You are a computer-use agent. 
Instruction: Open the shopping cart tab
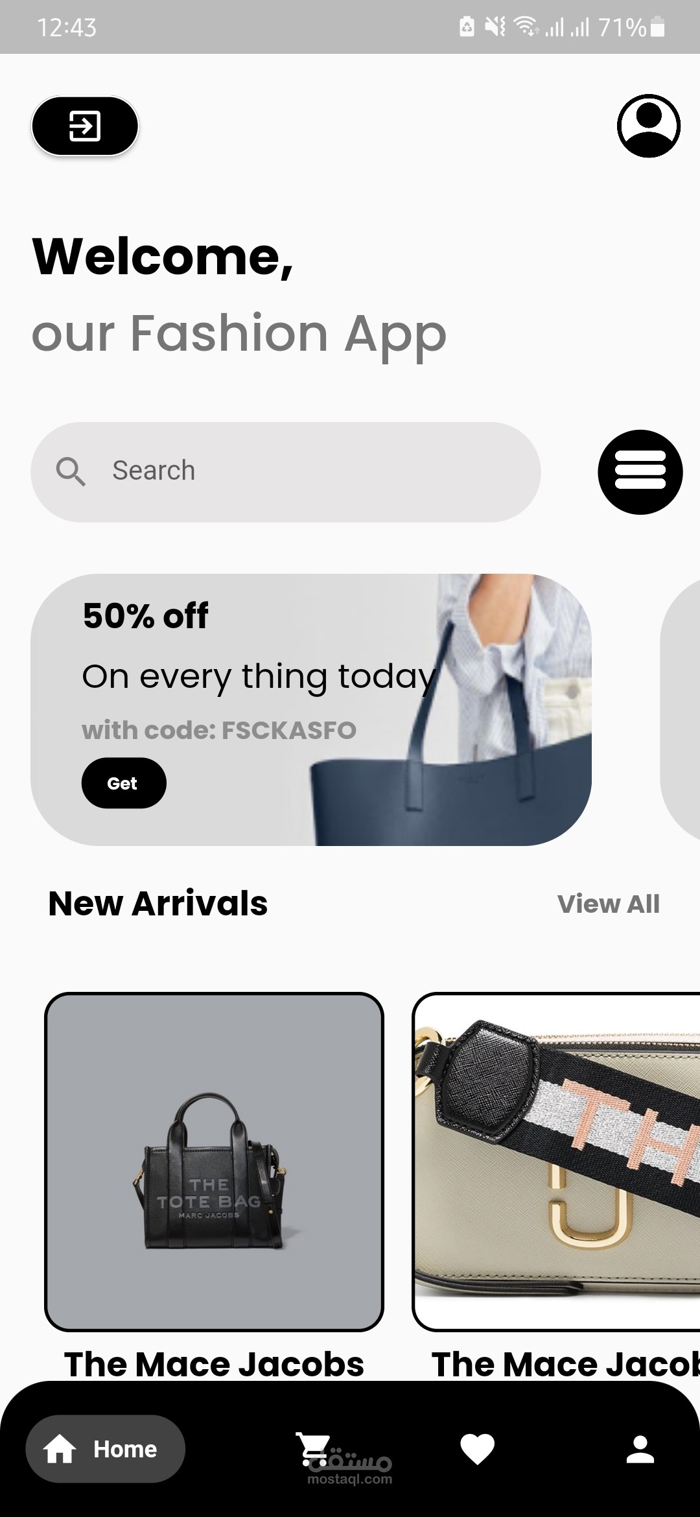[x=313, y=1449]
